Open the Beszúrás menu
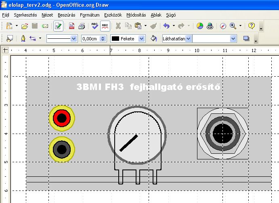 [67, 15]
